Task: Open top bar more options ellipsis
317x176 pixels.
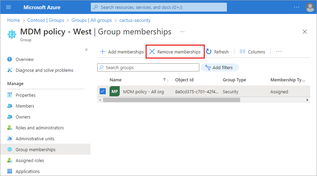Action: tap(297, 7)
